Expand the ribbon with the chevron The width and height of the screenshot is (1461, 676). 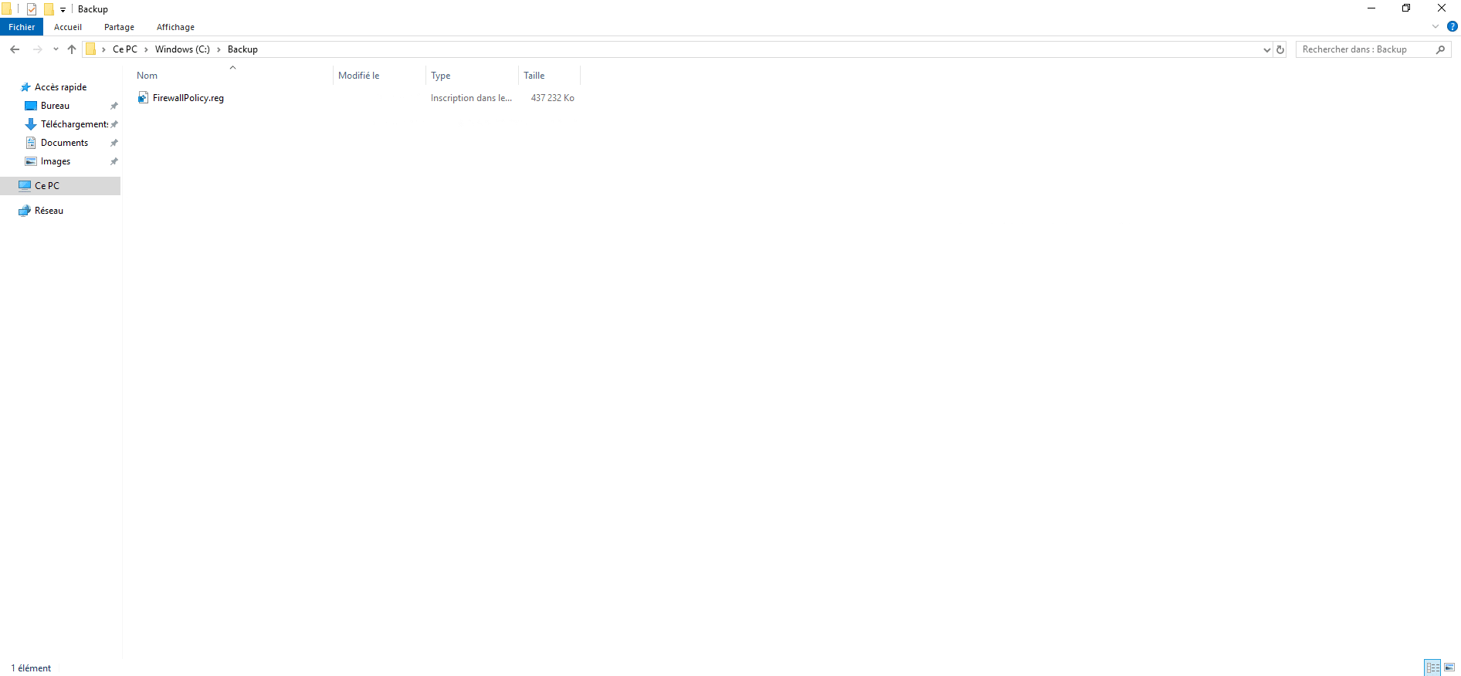(1436, 26)
